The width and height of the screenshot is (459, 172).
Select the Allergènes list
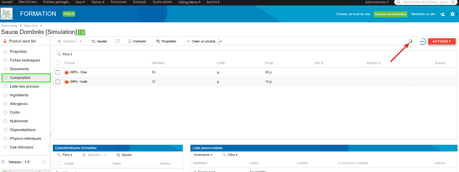click(x=19, y=104)
